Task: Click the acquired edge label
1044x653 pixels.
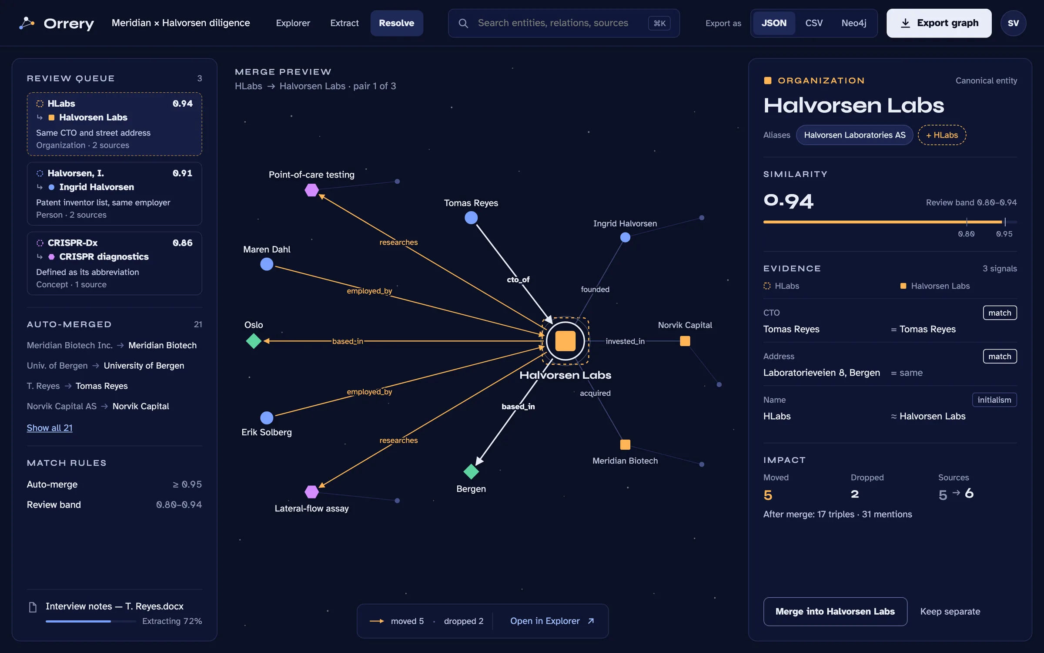Action: [x=595, y=393]
